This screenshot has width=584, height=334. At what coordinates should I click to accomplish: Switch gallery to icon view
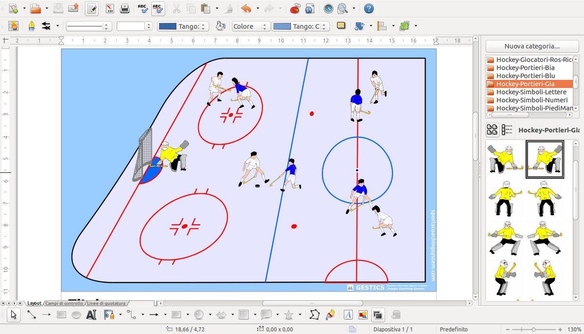492,130
